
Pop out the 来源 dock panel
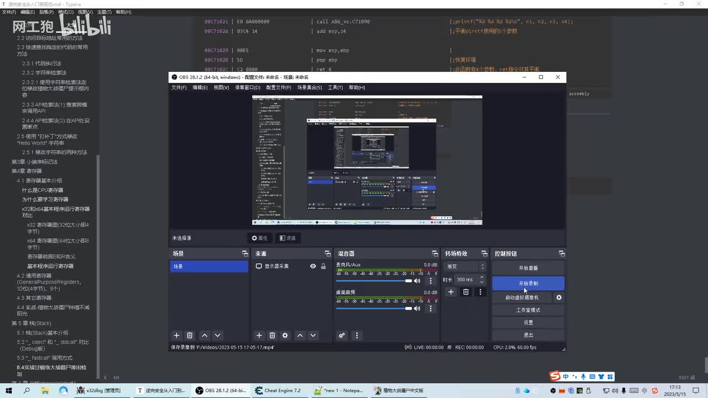click(x=327, y=254)
